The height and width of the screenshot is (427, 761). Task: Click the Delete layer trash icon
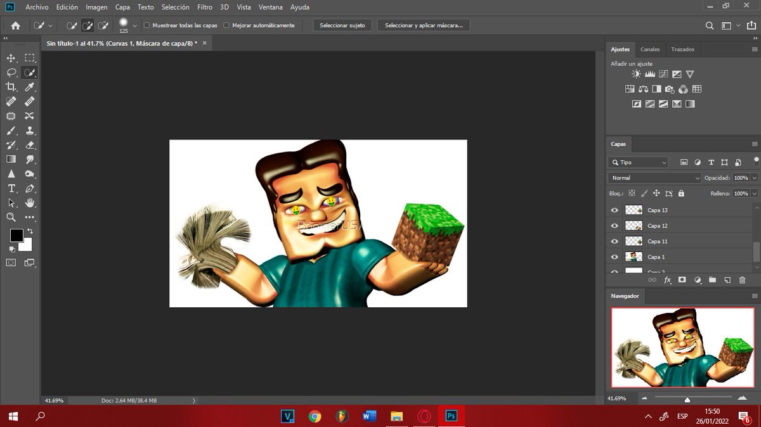click(742, 279)
